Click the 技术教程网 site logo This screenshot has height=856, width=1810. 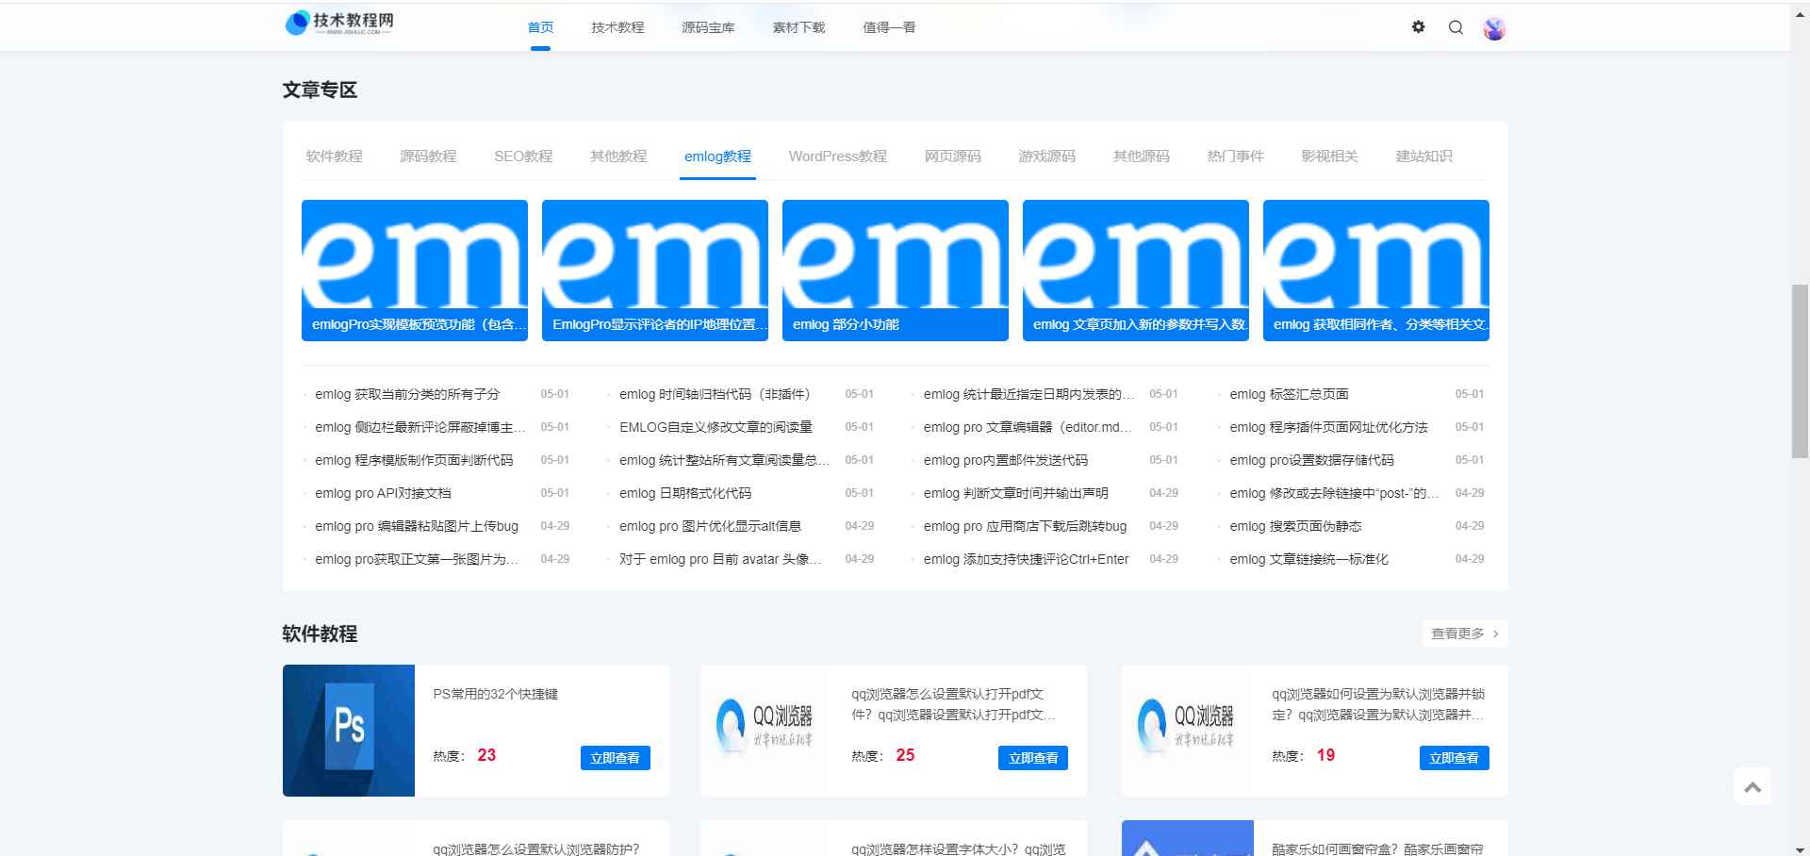pos(339,24)
